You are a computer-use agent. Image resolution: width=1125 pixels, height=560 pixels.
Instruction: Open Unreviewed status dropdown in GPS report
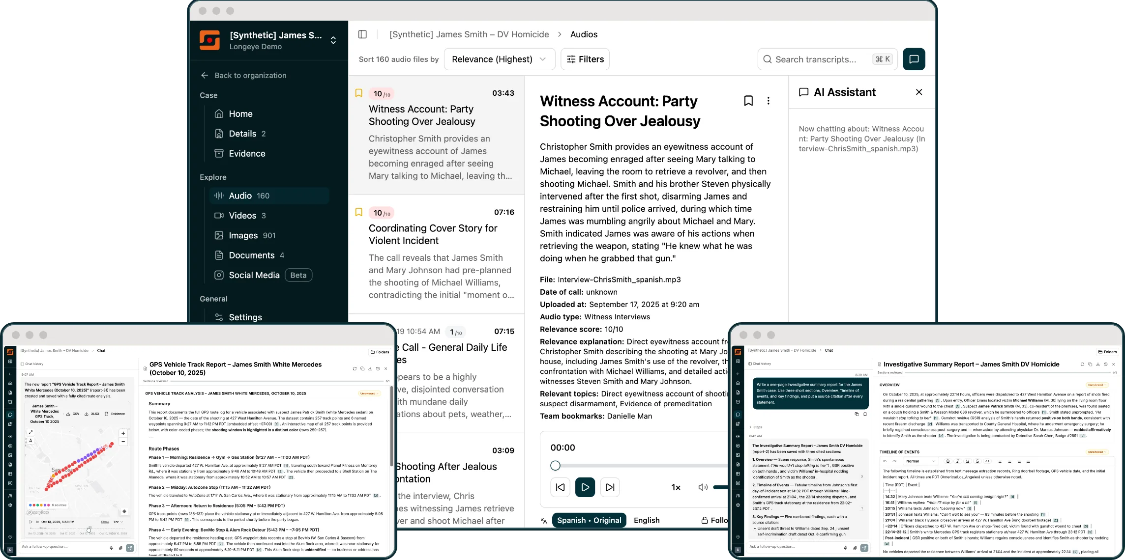(369, 393)
